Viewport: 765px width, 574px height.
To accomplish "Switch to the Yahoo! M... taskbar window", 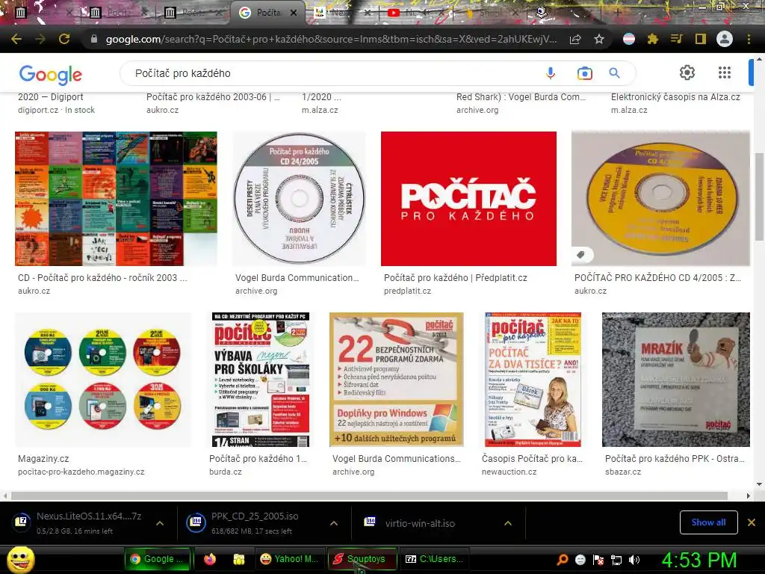I will [289, 559].
